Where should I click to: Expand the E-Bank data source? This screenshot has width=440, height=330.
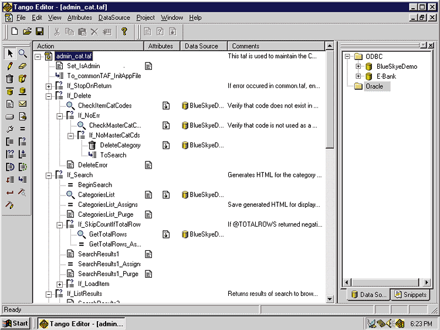tap(358, 76)
